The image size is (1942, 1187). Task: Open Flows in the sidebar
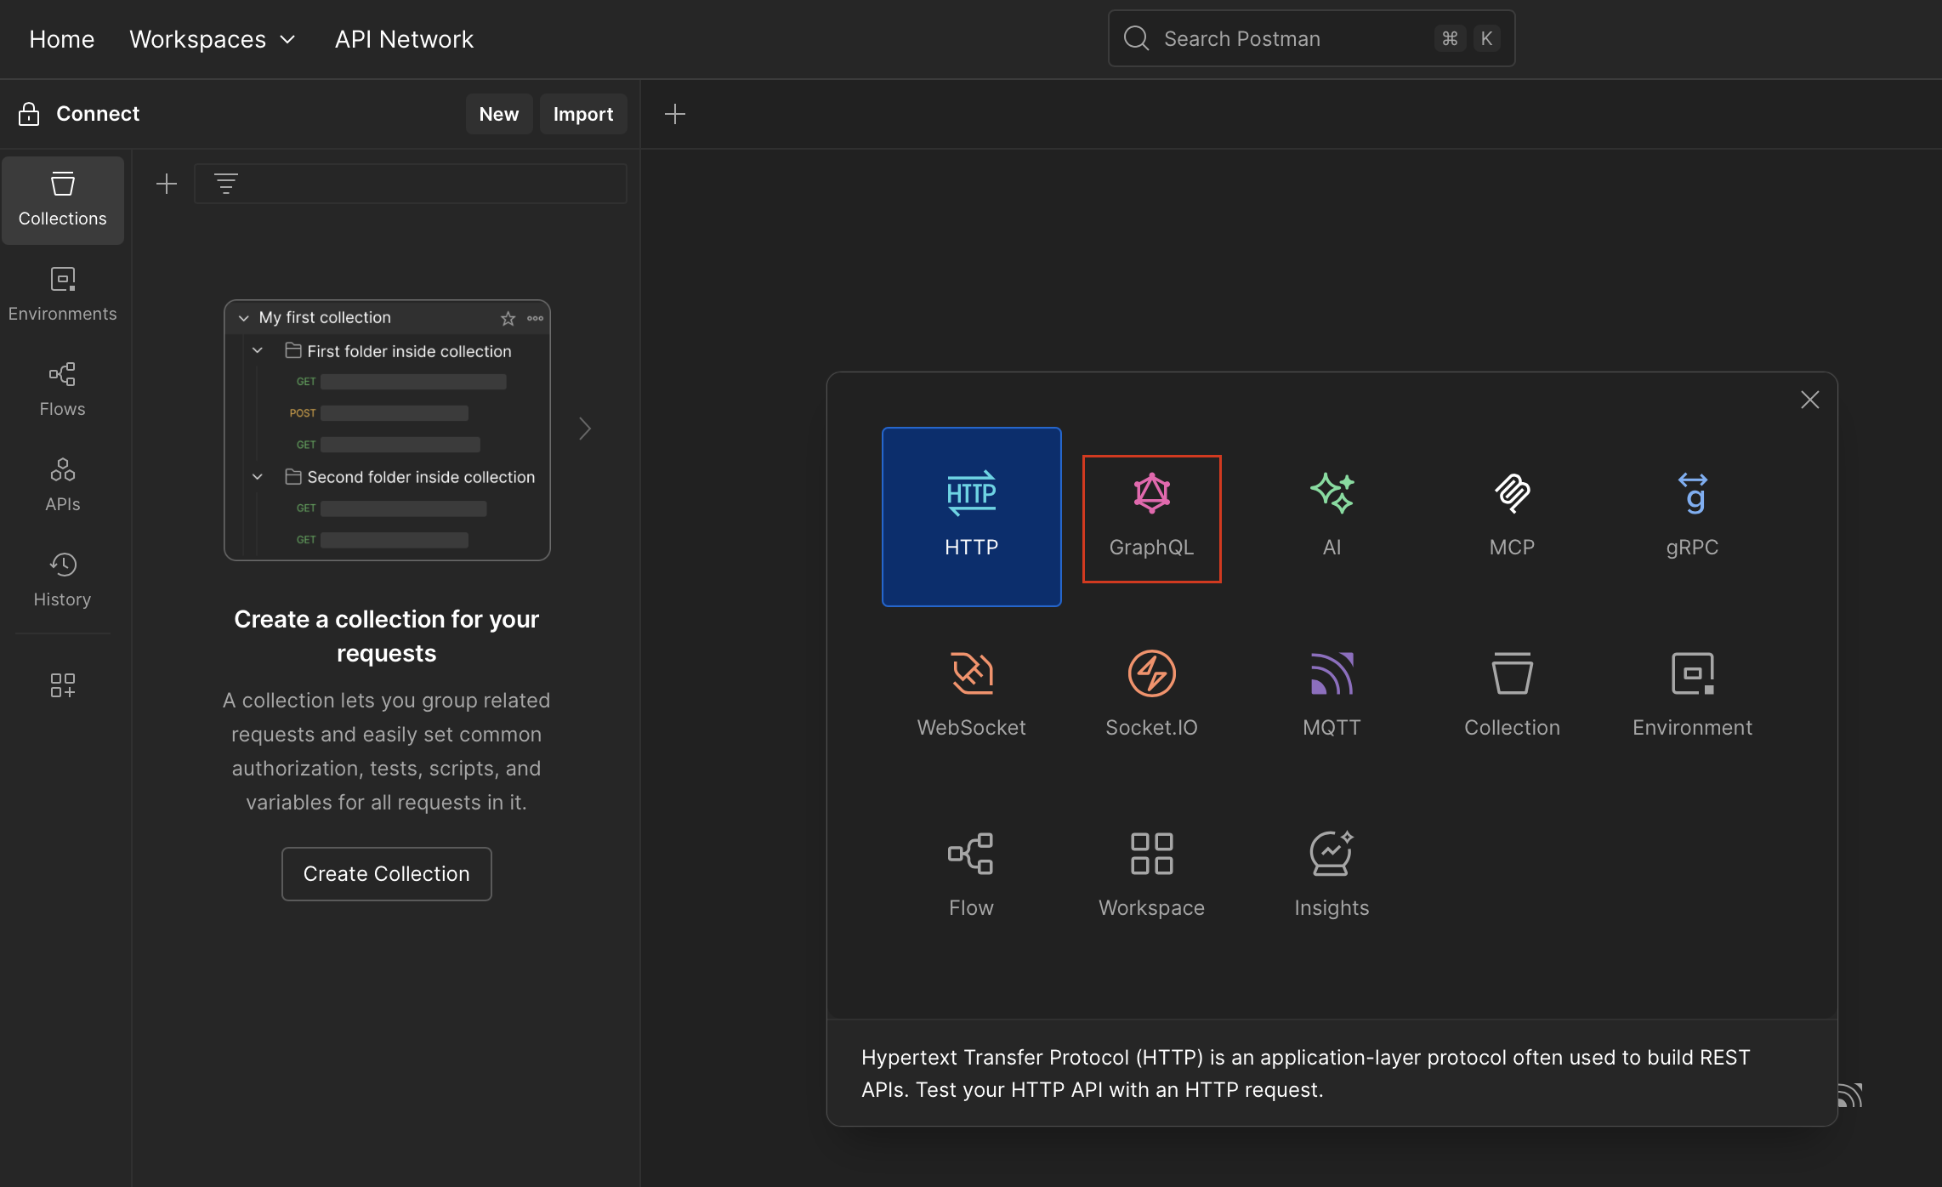coord(63,390)
